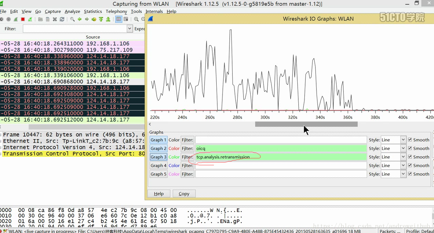Select the Transmission Control Protocol row
The width and height of the screenshot is (434, 233).
pyautogui.click(x=72, y=154)
